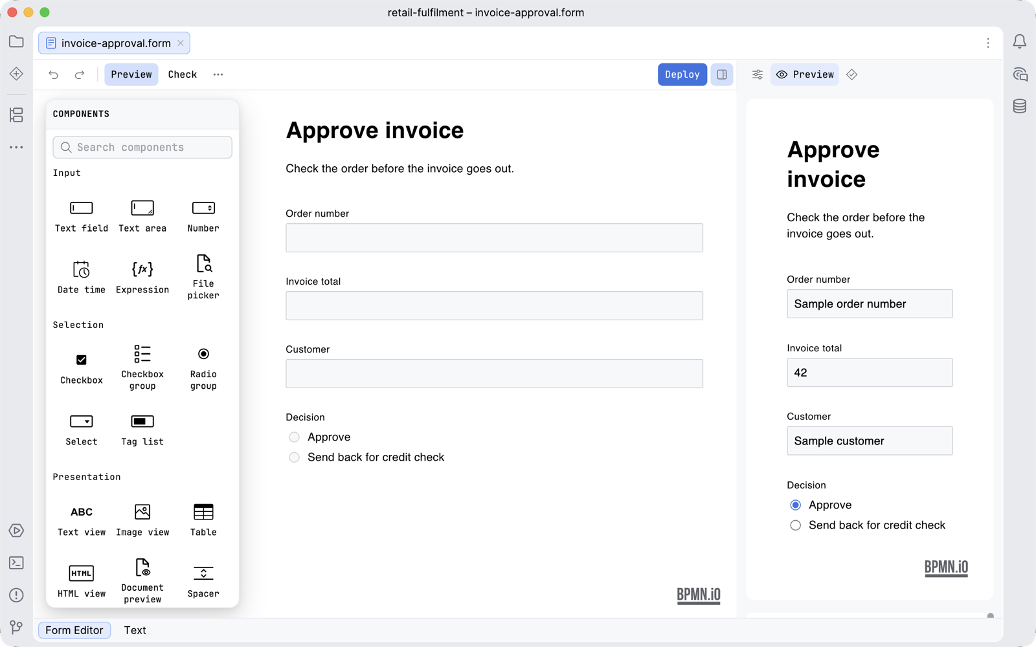Redo the last change

80,74
